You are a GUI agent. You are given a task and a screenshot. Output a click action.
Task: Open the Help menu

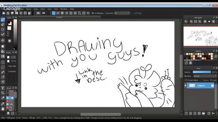pyautogui.click(x=72, y=9)
